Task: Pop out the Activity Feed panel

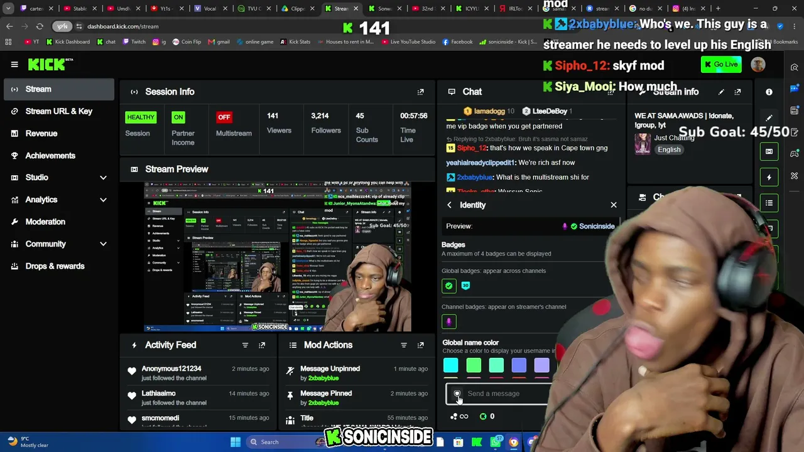Action: (x=262, y=345)
